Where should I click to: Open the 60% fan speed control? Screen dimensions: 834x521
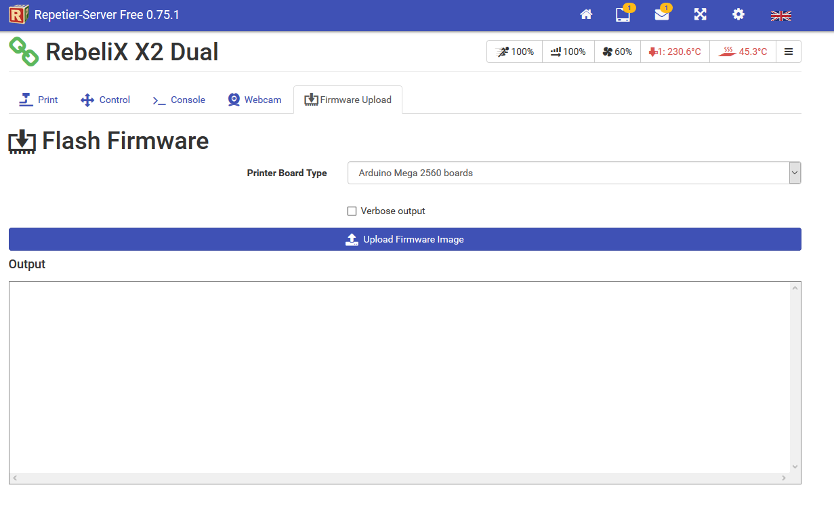[x=617, y=51]
